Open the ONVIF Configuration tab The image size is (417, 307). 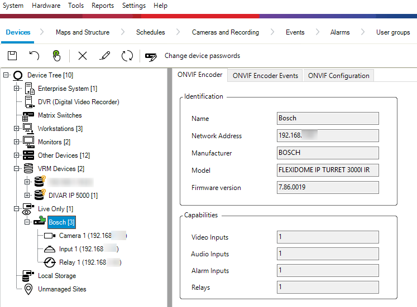[338, 76]
